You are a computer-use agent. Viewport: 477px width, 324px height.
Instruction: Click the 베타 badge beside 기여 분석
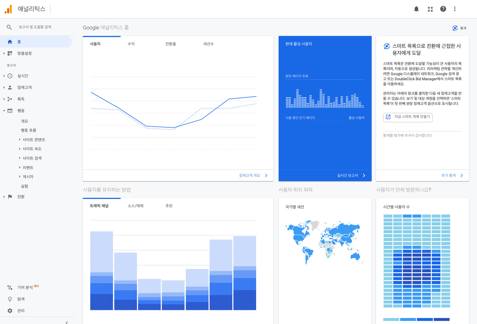pos(36,286)
